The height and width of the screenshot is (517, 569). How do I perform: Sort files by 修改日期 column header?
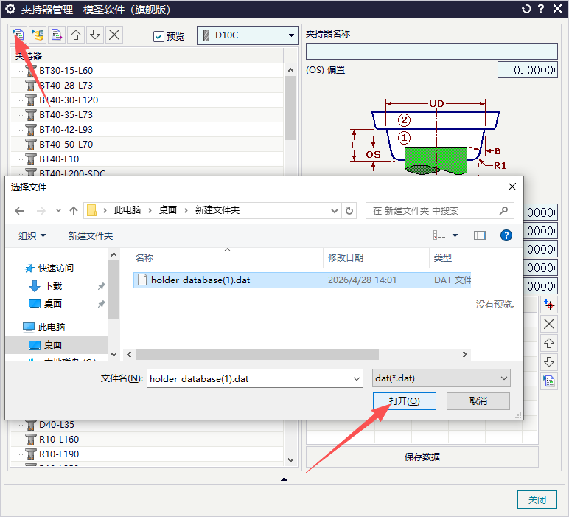click(346, 258)
